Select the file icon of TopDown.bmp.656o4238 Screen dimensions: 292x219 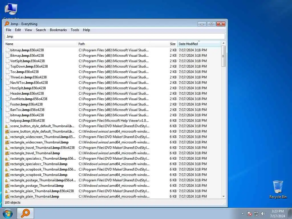7,66
